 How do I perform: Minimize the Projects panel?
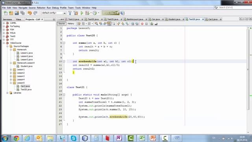coord(54,19)
